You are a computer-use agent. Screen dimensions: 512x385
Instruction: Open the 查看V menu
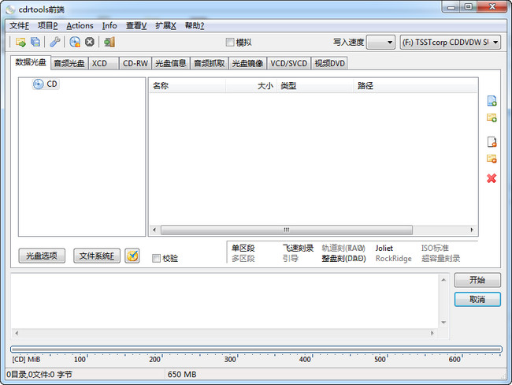[x=136, y=25]
